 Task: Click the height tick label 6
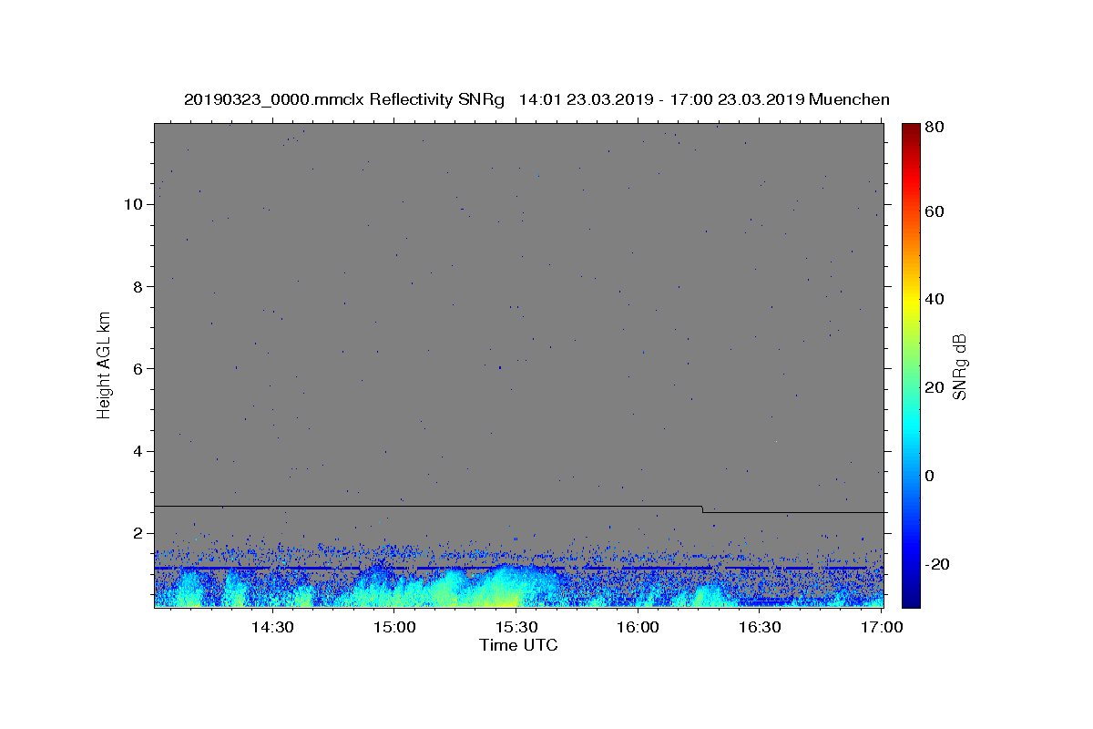tap(138, 368)
